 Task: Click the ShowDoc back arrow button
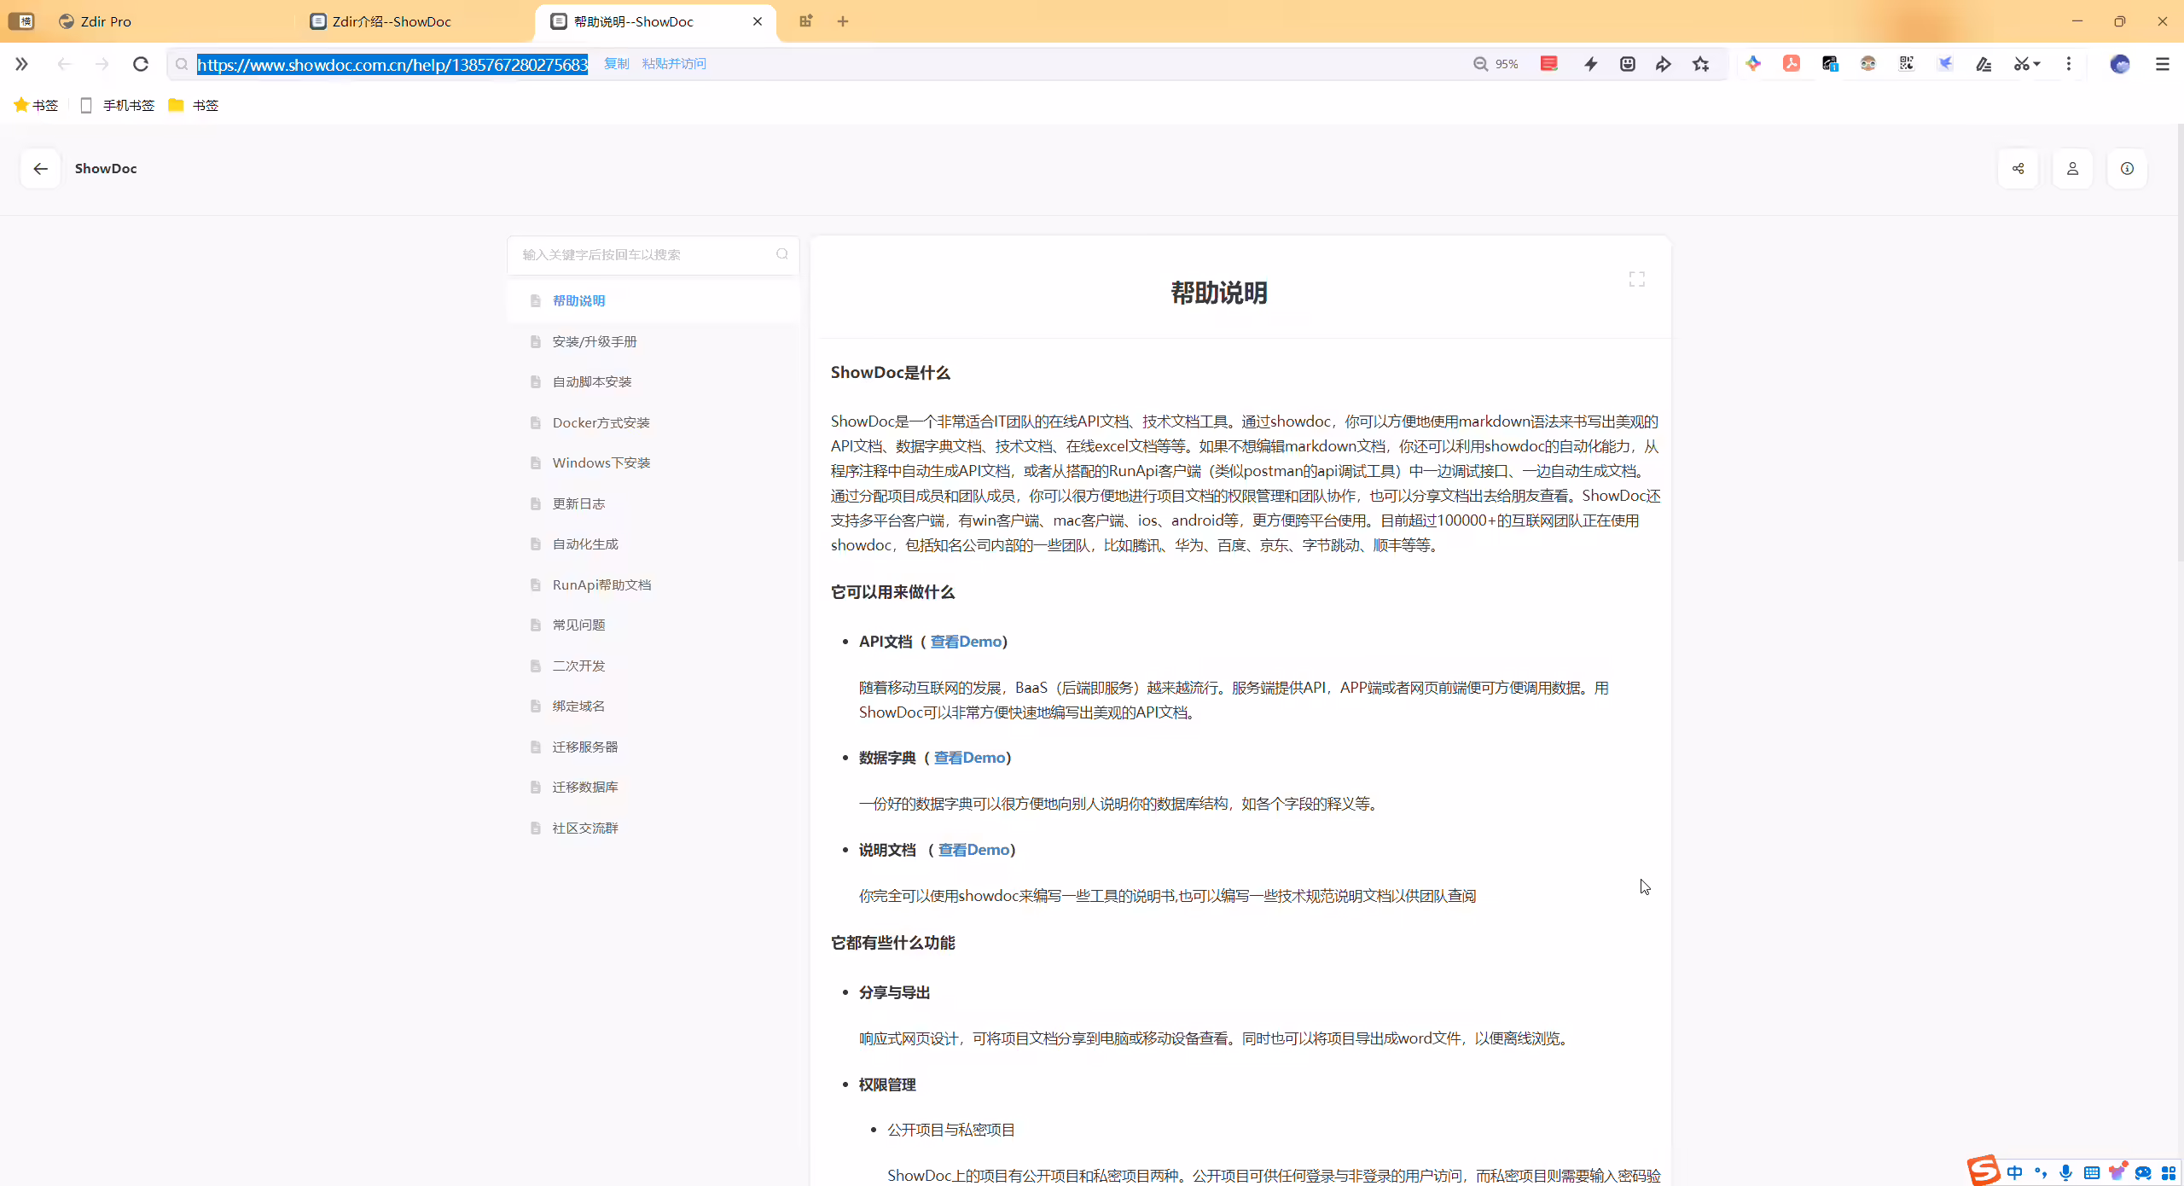[40, 168]
